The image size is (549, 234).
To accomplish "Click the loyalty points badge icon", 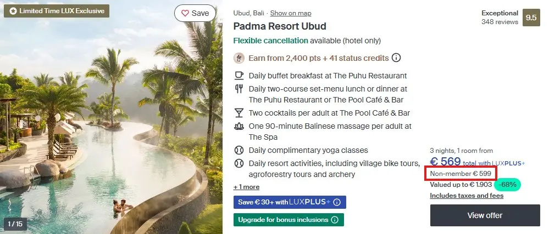I will (239, 58).
